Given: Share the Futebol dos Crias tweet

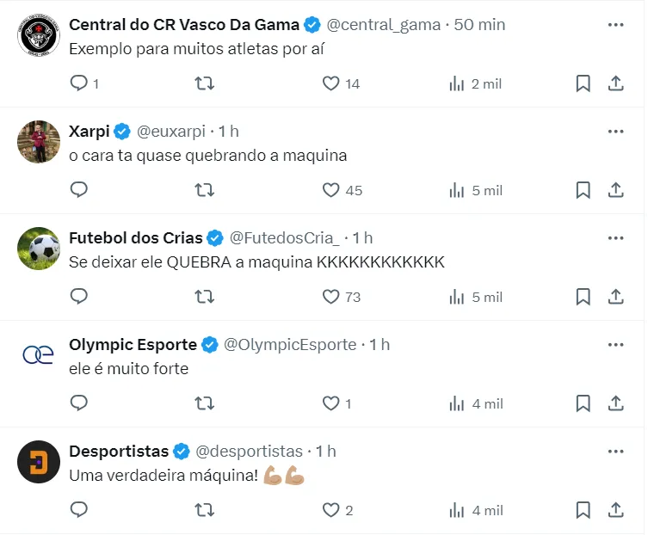Looking at the screenshot, I should click(x=615, y=297).
